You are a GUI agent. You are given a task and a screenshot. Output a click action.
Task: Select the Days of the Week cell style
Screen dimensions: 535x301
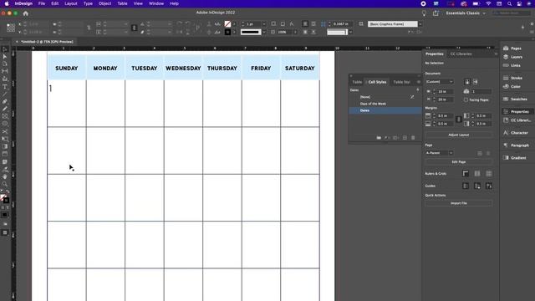coord(385,104)
